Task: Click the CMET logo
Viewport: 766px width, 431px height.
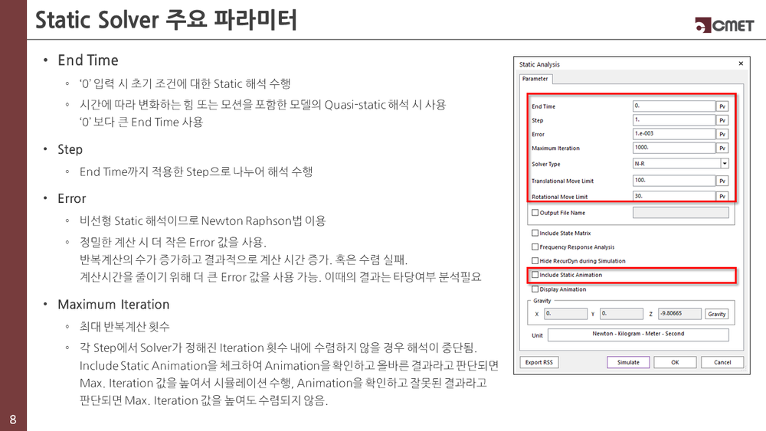Action: click(723, 24)
